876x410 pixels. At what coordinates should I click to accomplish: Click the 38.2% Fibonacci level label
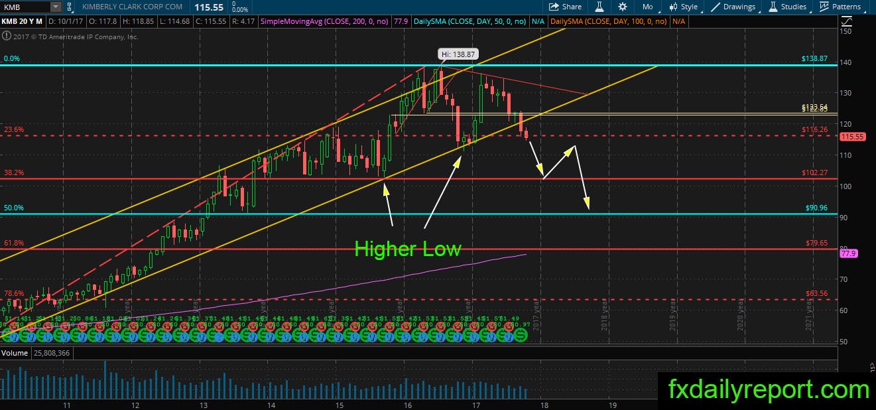click(x=13, y=172)
